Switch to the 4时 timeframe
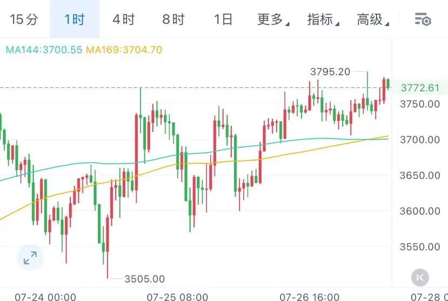The image size is (448, 301). 124,19
